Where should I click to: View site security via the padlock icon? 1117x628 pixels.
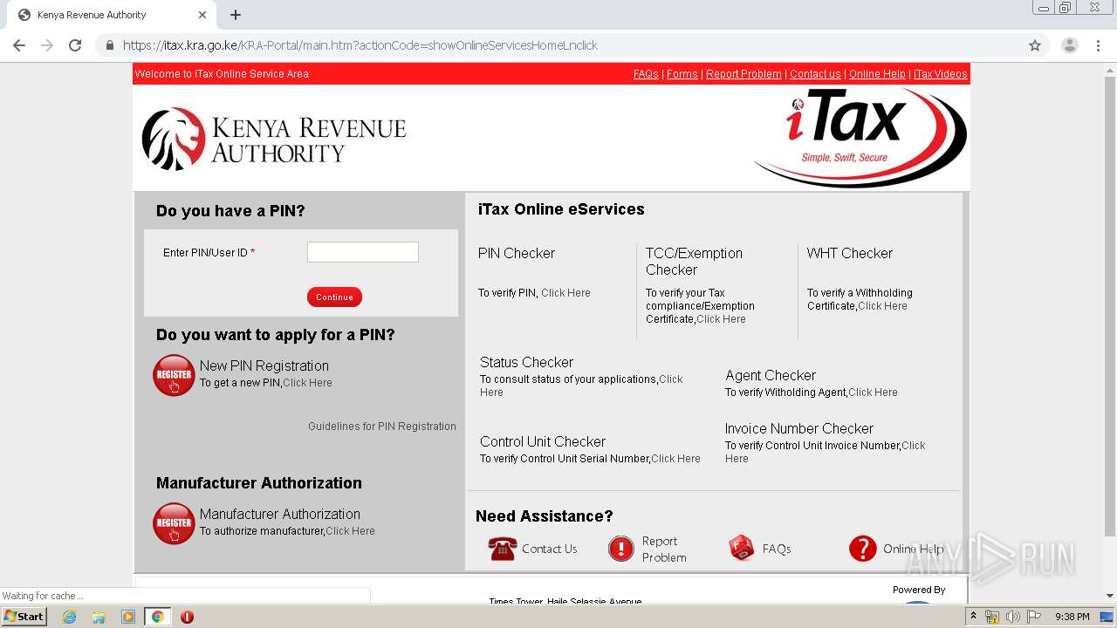click(109, 45)
